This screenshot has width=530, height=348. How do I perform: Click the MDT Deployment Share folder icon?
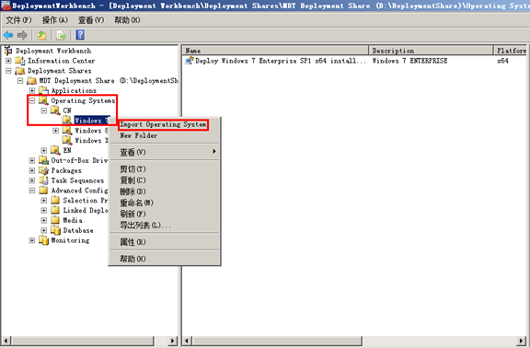pyautogui.click(x=32, y=81)
